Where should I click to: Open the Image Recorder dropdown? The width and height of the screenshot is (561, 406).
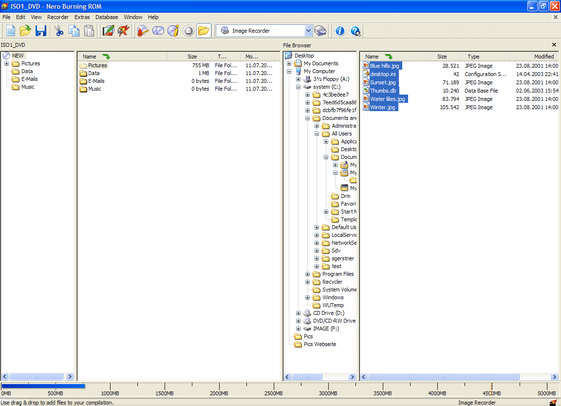(x=308, y=31)
